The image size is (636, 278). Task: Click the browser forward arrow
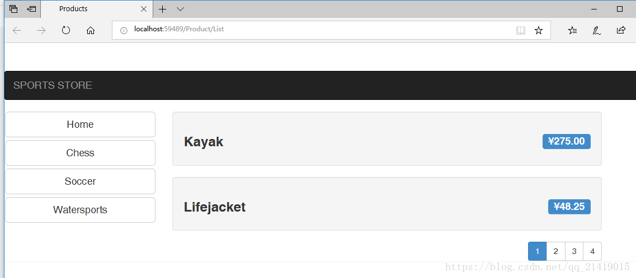click(x=41, y=30)
